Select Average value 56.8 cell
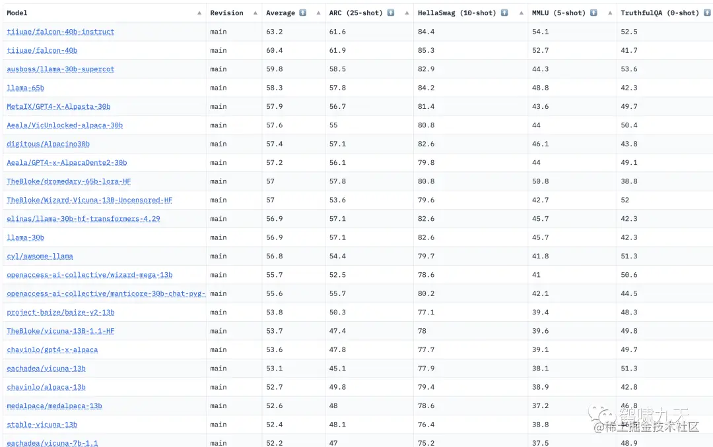The width and height of the screenshot is (713, 447). tap(275, 256)
